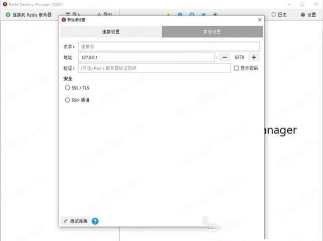This screenshot has height=241, width=323.
Task: Maximize the Redis Desktop Manager window
Action: click(x=303, y=4)
